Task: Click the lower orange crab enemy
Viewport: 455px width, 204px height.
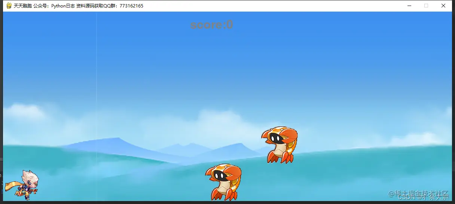Action: (223, 182)
